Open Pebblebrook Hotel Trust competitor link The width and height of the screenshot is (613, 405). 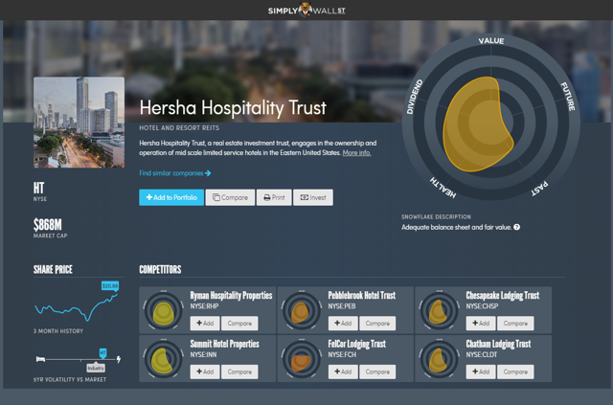click(x=362, y=295)
